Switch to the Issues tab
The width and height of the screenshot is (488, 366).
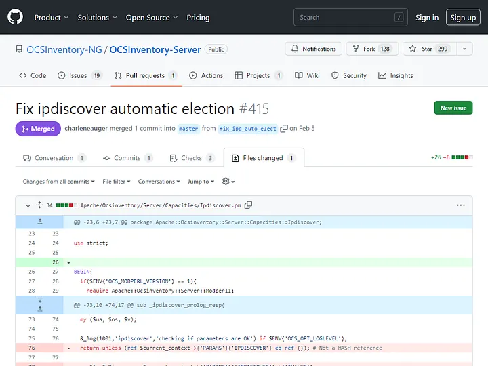click(80, 75)
